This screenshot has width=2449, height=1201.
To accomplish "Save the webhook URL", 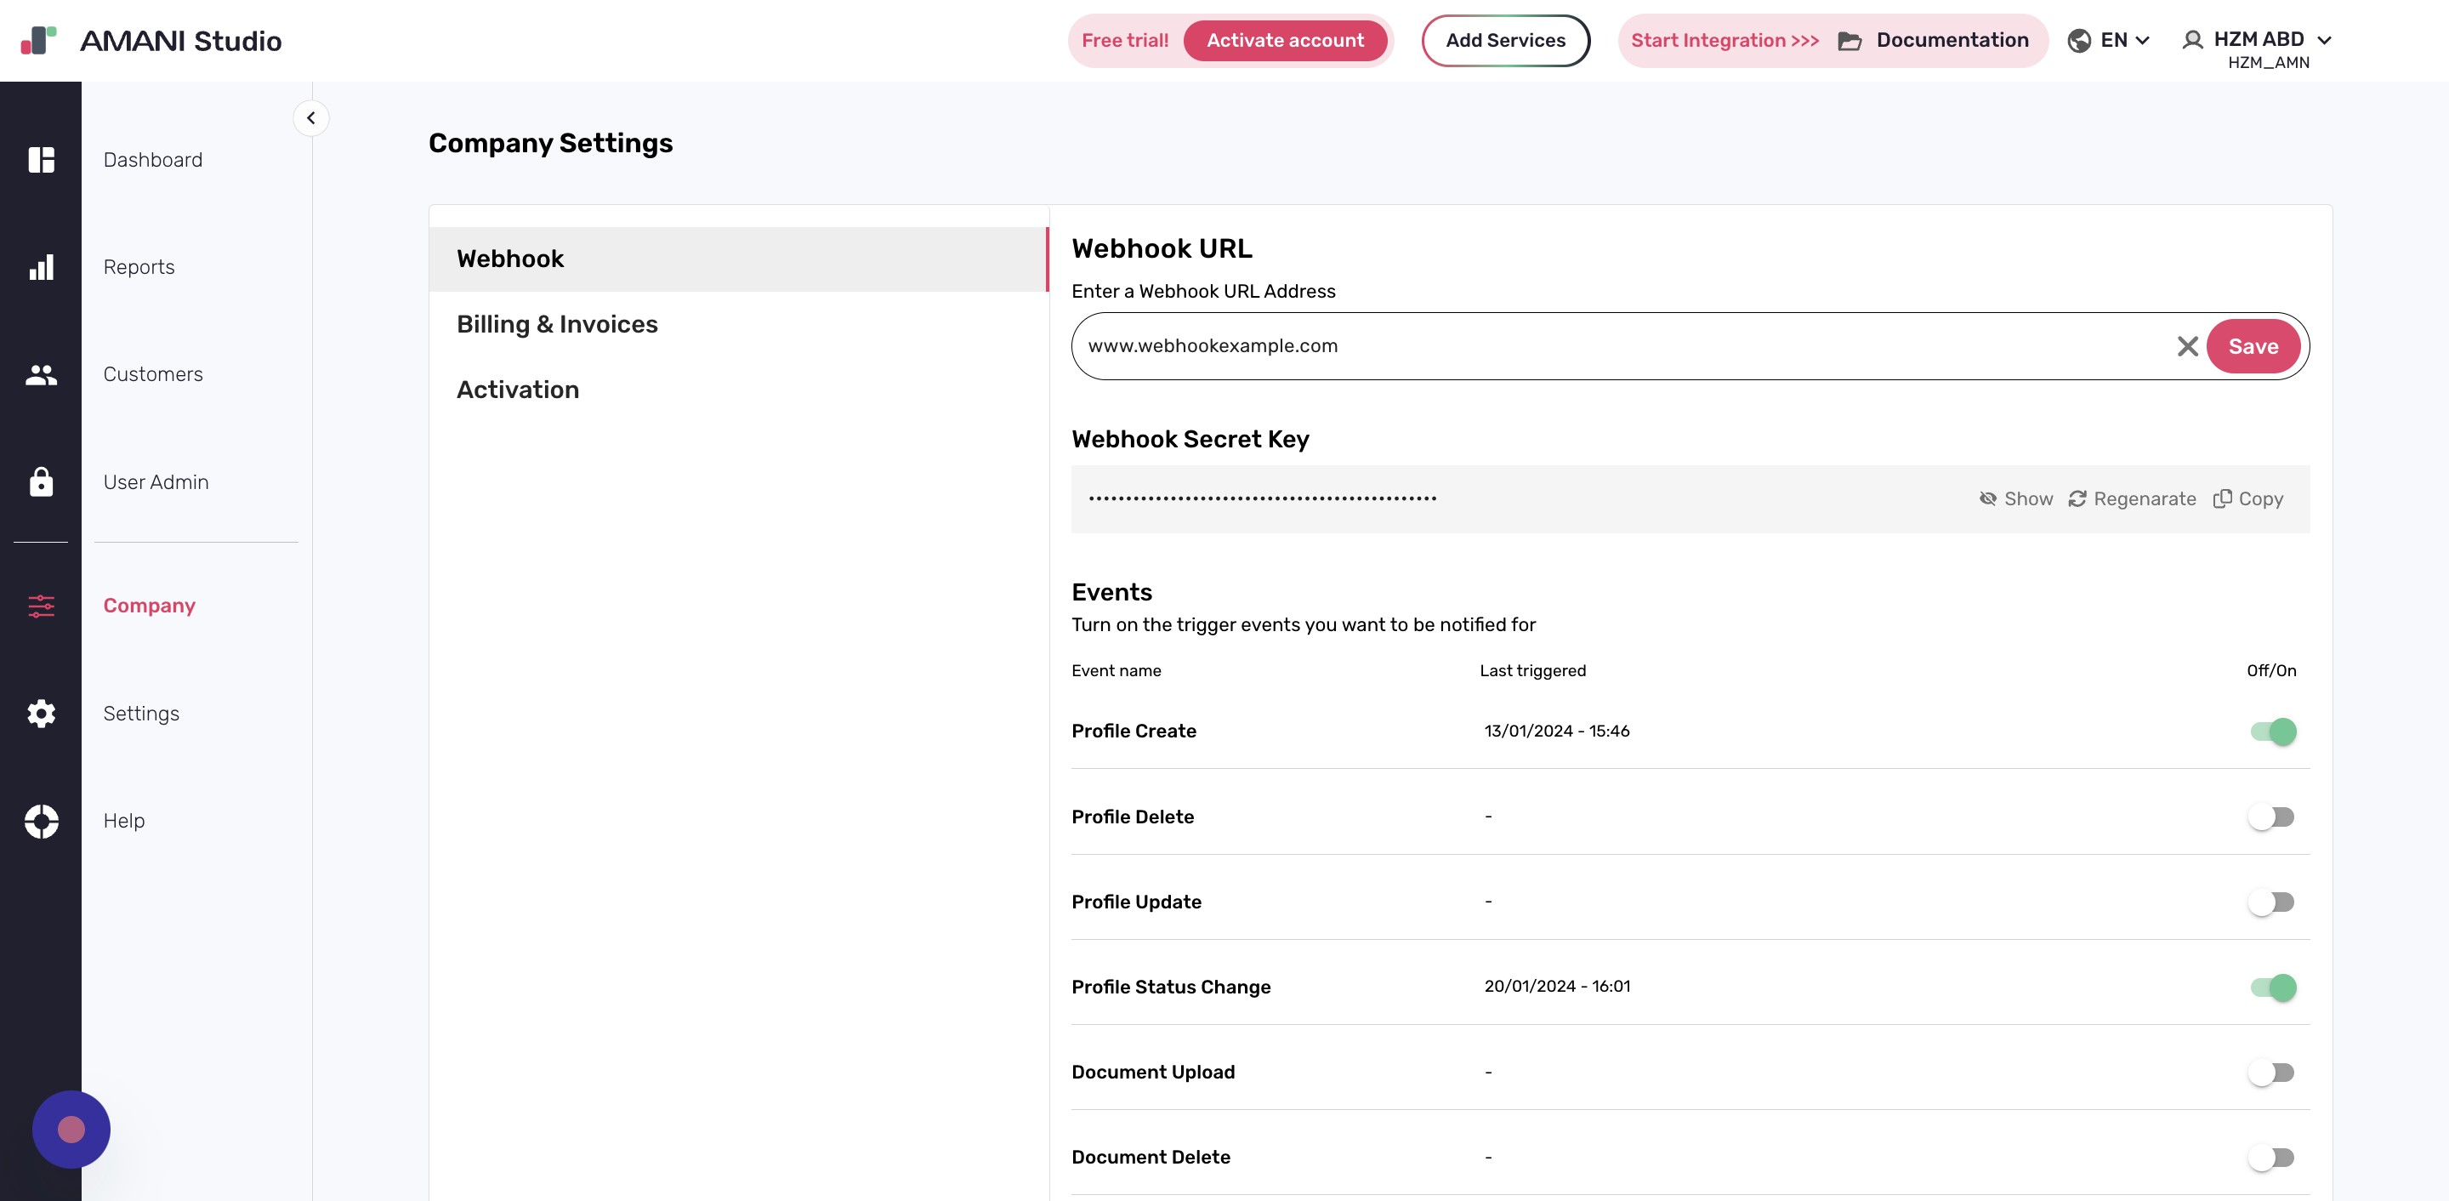I will [x=2254, y=346].
